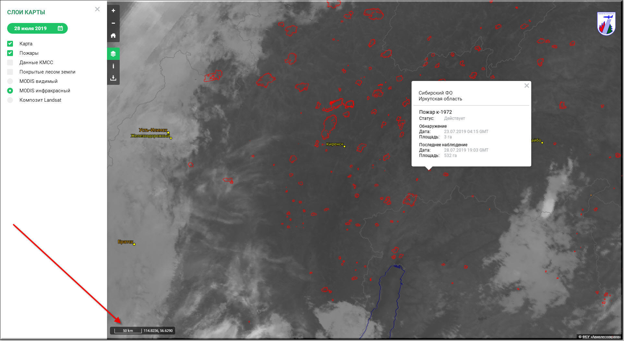Select MODIS видимый radio option
This screenshot has height=341, width=624.
[10, 81]
